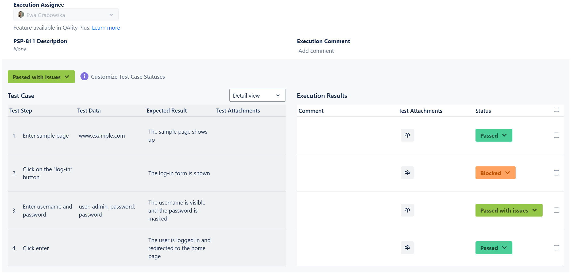Click 'The sample page shows up' text
Image resolution: width=576 pixels, height=276 pixels.
(x=178, y=136)
